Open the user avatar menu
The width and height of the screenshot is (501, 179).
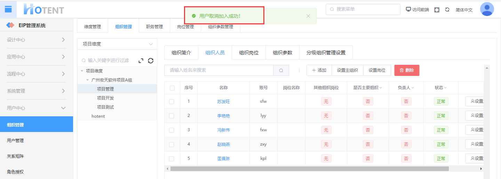(487, 9)
